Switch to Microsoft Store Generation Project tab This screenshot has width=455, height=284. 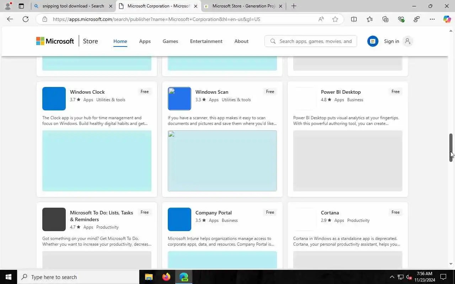point(244,6)
